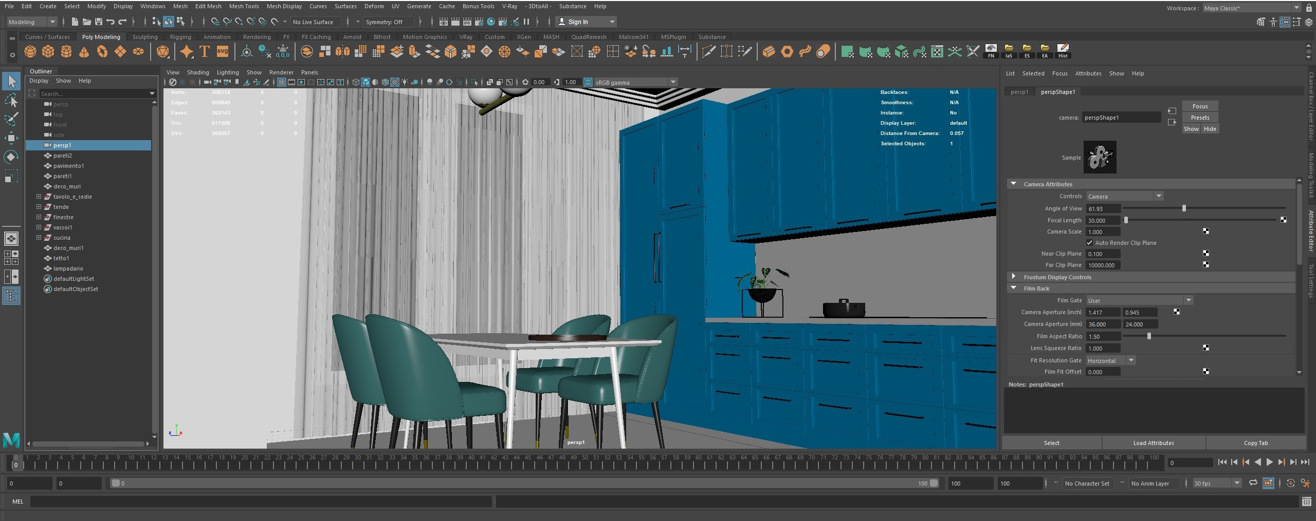
Task: Create a polygon cone from the shelf
Action: 84,51
